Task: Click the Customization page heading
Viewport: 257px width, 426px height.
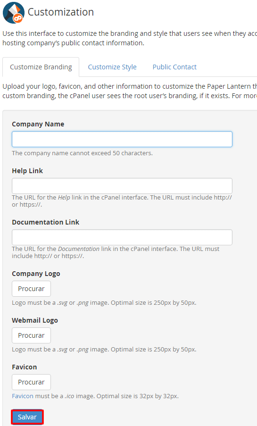Action: [61, 12]
